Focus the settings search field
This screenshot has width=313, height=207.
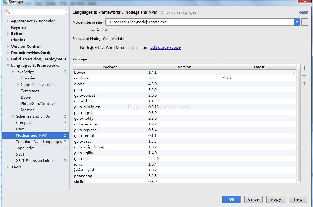click(36, 12)
